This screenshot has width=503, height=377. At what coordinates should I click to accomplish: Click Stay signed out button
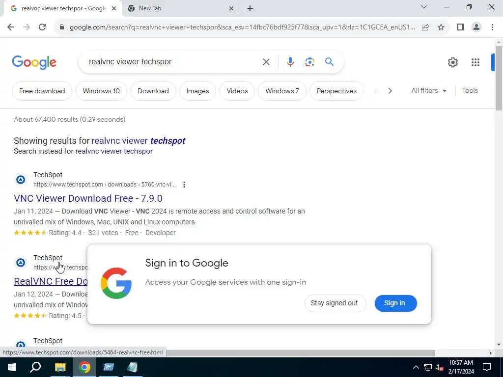[335, 303]
